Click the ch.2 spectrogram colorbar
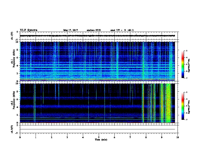Screen dimensions: 200x154 [x=183, y=106]
